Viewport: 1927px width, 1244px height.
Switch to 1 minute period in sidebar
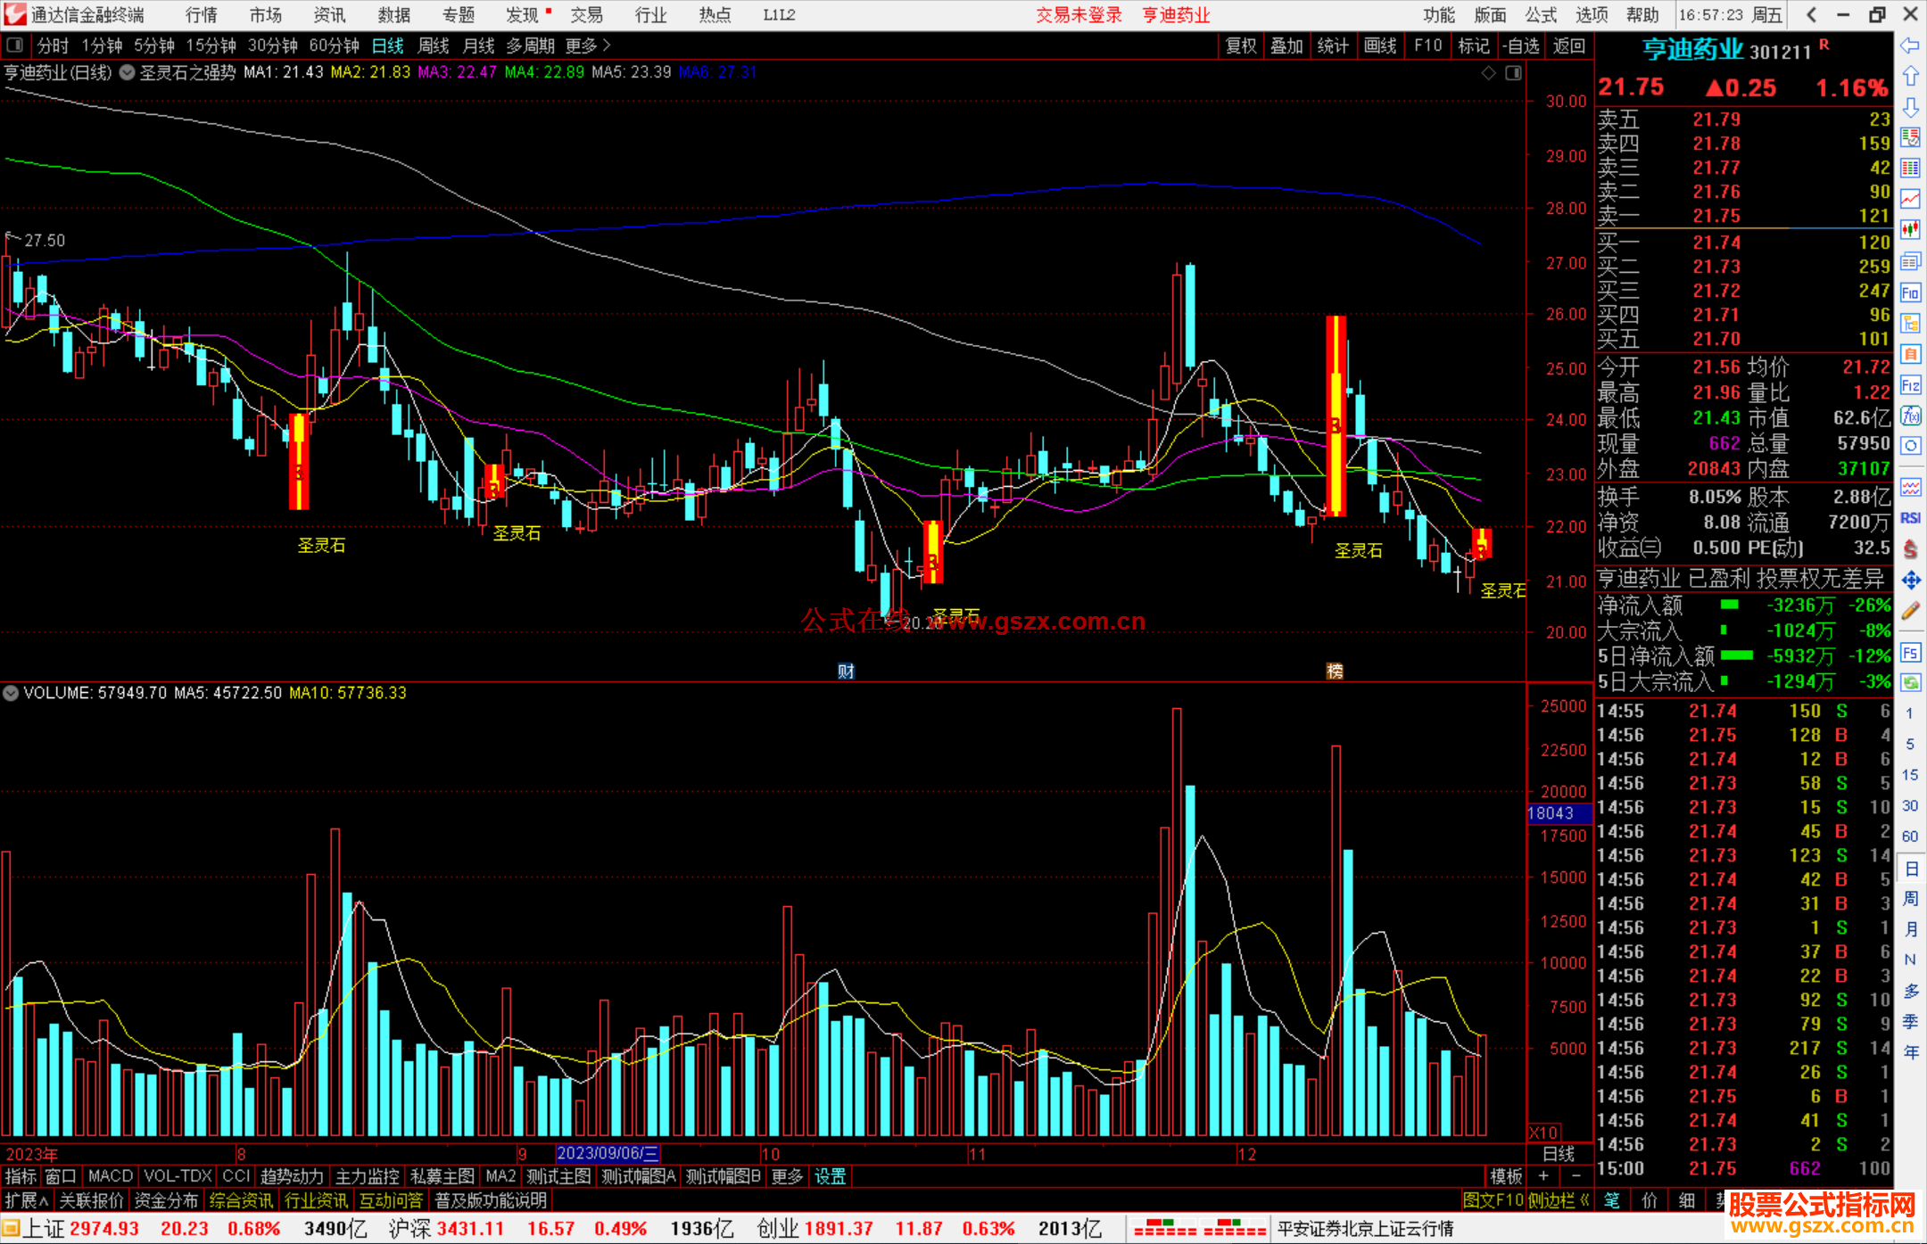pos(1910,713)
